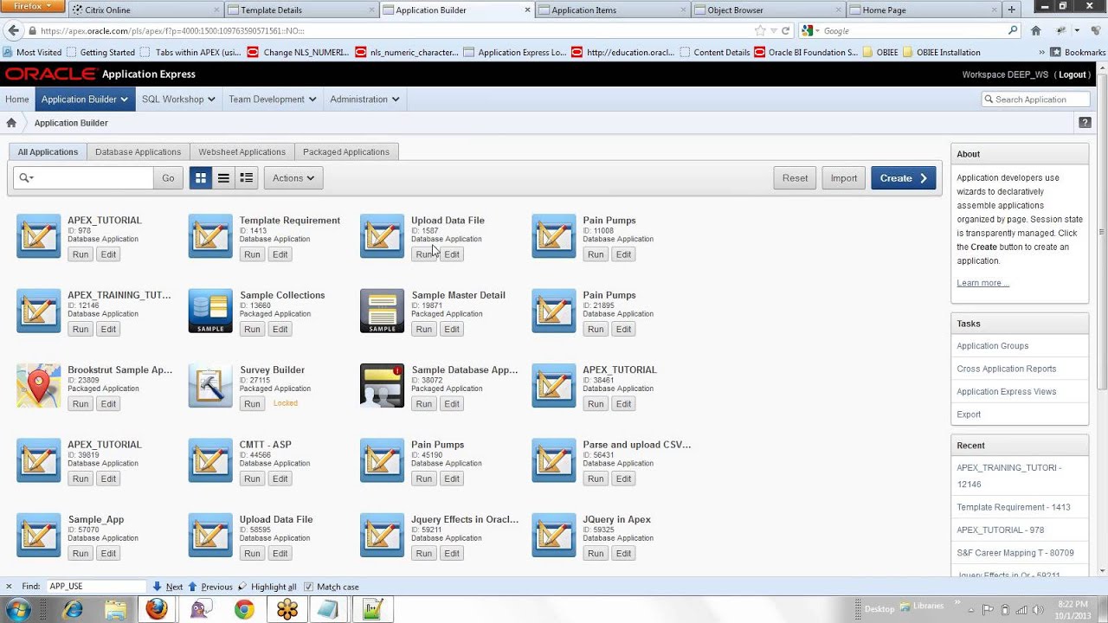Launch Chrome from taskbar
Screen dimensions: 1108x623
click(x=244, y=609)
